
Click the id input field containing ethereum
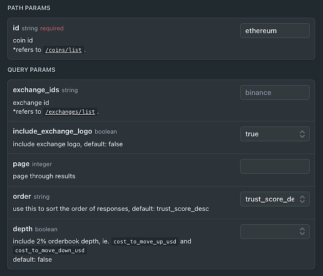point(274,31)
